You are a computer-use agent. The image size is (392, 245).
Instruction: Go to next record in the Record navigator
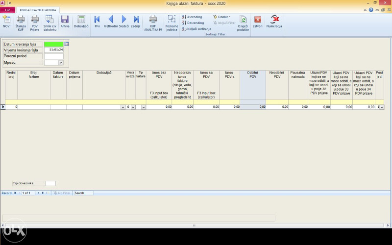click(38, 193)
